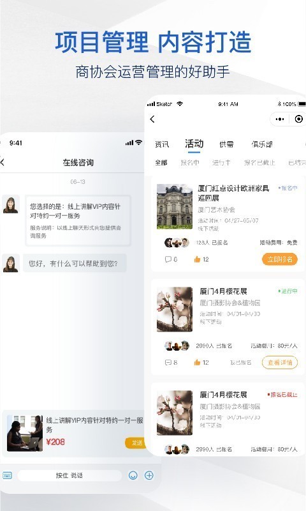Viewport: 306px width, 511px height.
Task: Tap 活动费用: 免费 label
Action: point(279,243)
